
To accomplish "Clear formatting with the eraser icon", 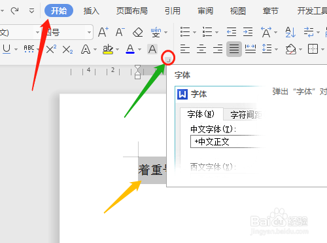I will pyautogui.click(x=138, y=32).
